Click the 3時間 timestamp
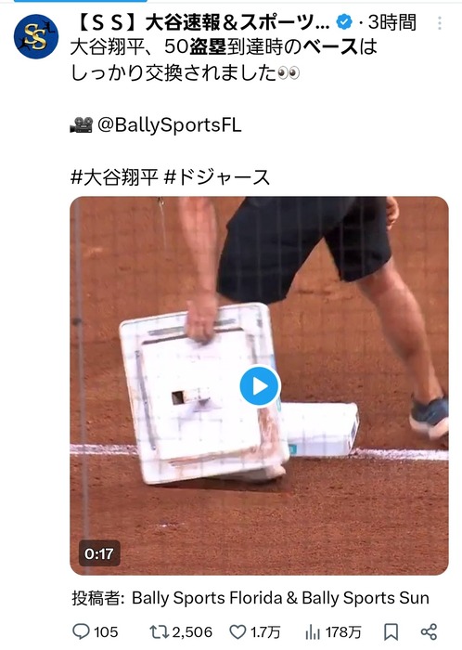The image size is (462, 650). pyautogui.click(x=392, y=23)
